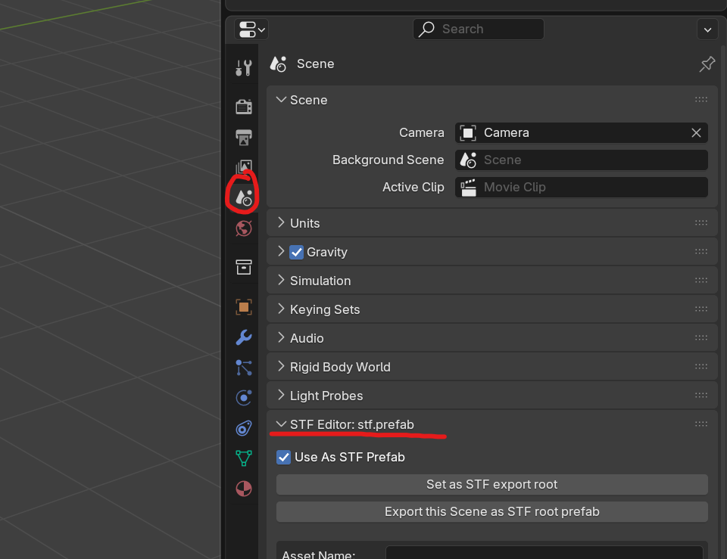The image size is (727, 559).
Task: Click the camera icon in Camera field
Action: point(468,133)
